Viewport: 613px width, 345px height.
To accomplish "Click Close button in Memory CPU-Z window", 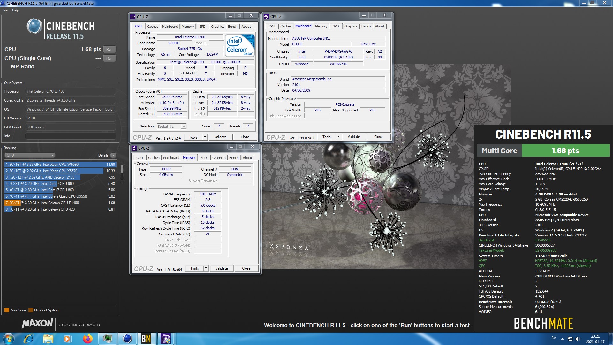I will pyautogui.click(x=246, y=268).
